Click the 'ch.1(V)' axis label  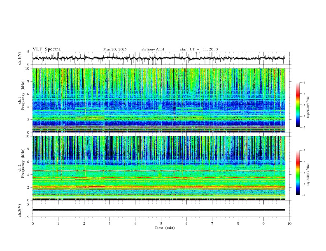click(x=20, y=58)
